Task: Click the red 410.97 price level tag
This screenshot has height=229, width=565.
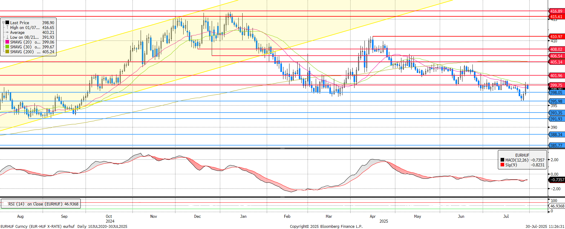Action: point(556,37)
